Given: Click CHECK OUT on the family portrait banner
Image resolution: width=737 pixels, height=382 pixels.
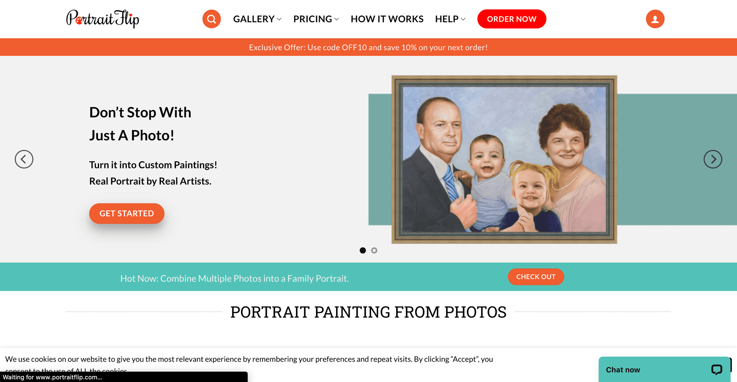Looking at the screenshot, I should tap(536, 277).
